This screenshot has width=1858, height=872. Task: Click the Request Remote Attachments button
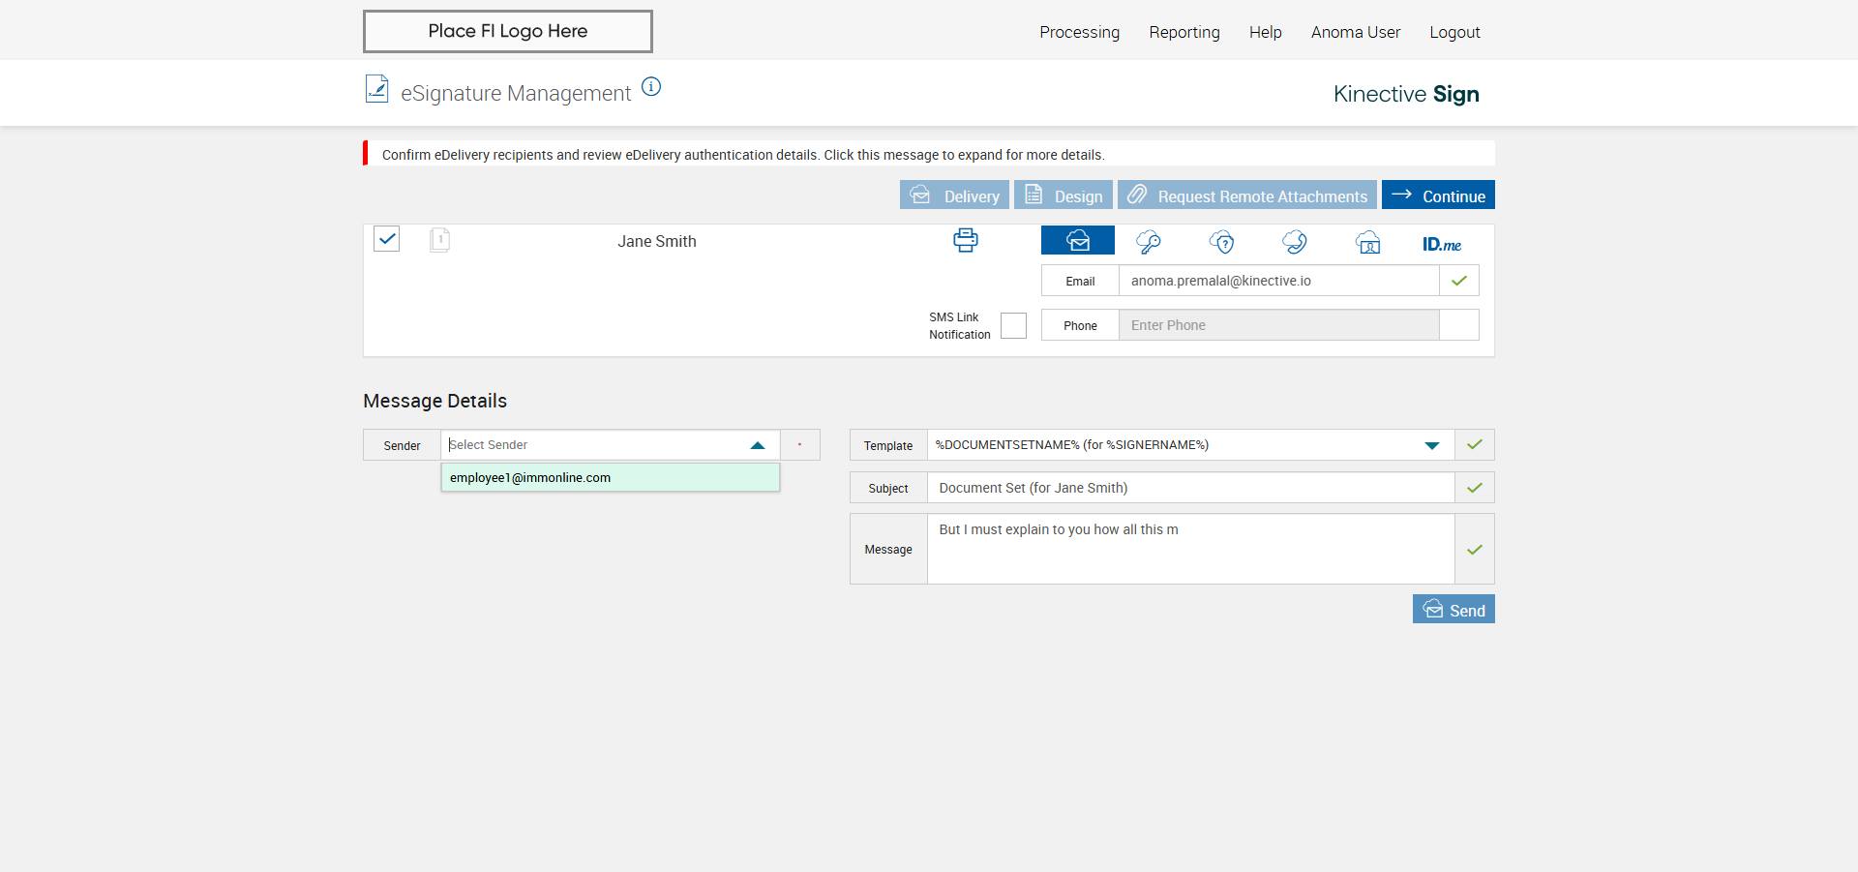coord(1246,195)
